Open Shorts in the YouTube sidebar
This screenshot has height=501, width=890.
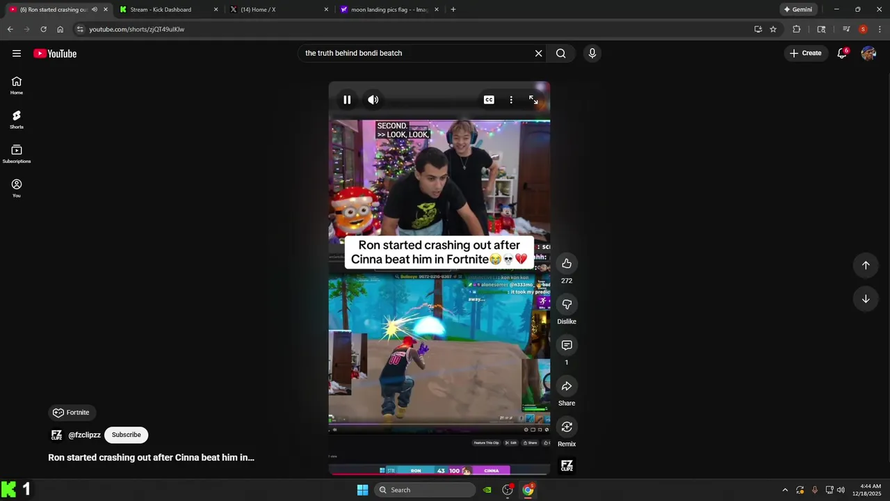click(17, 120)
